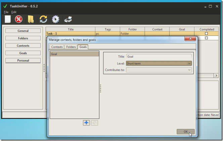Click the Folder column header
This screenshot has height=141, width=223.
pos(132,29)
